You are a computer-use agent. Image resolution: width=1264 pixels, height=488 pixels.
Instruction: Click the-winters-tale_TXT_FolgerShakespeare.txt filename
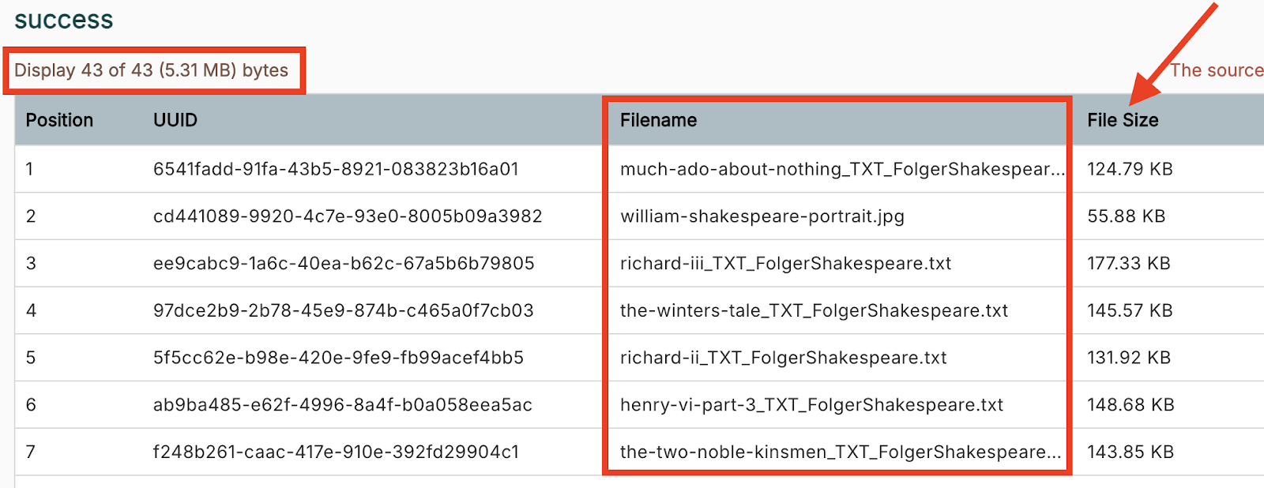814,310
